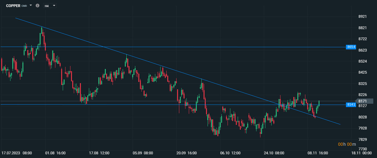Click the 18.11 00:00 time label
The width and height of the screenshot is (377, 158).
362,153
